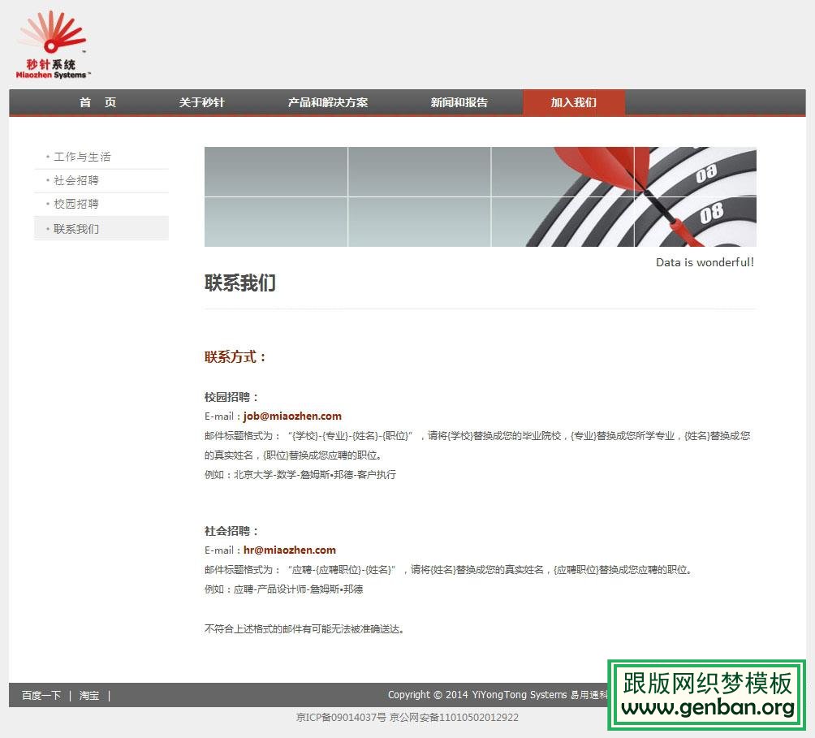Click the job@miaozhen.com email link
815x738 pixels.
point(291,416)
